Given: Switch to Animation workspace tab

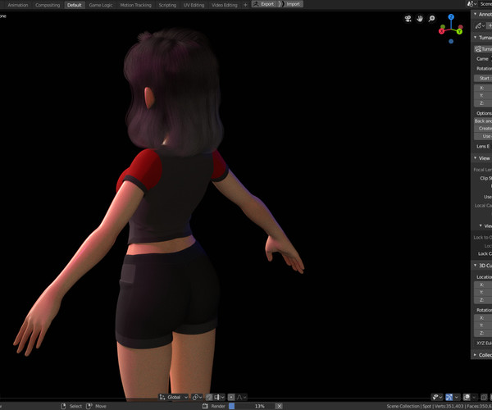Looking at the screenshot, I should 17,5.
